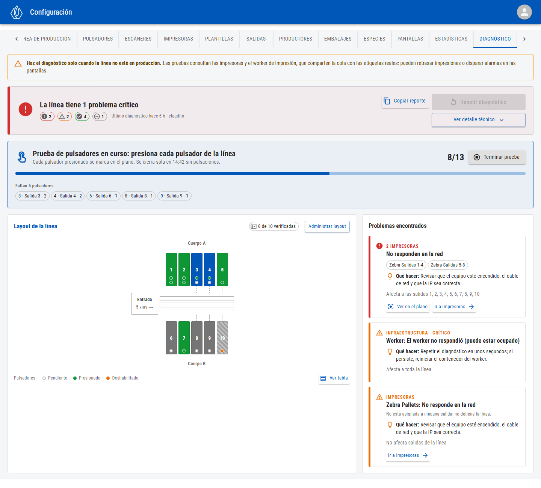
Task: Open the user account avatar menu
Action: [524, 12]
